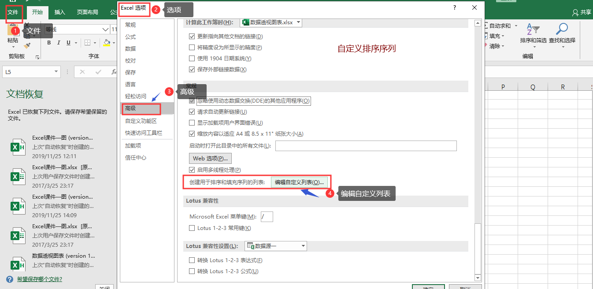
Task: Expand the 自动求和 dropdown arrow
Action: click(516, 26)
